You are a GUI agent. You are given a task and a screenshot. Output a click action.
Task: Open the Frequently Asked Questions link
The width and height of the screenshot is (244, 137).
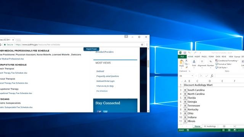pos(108,76)
